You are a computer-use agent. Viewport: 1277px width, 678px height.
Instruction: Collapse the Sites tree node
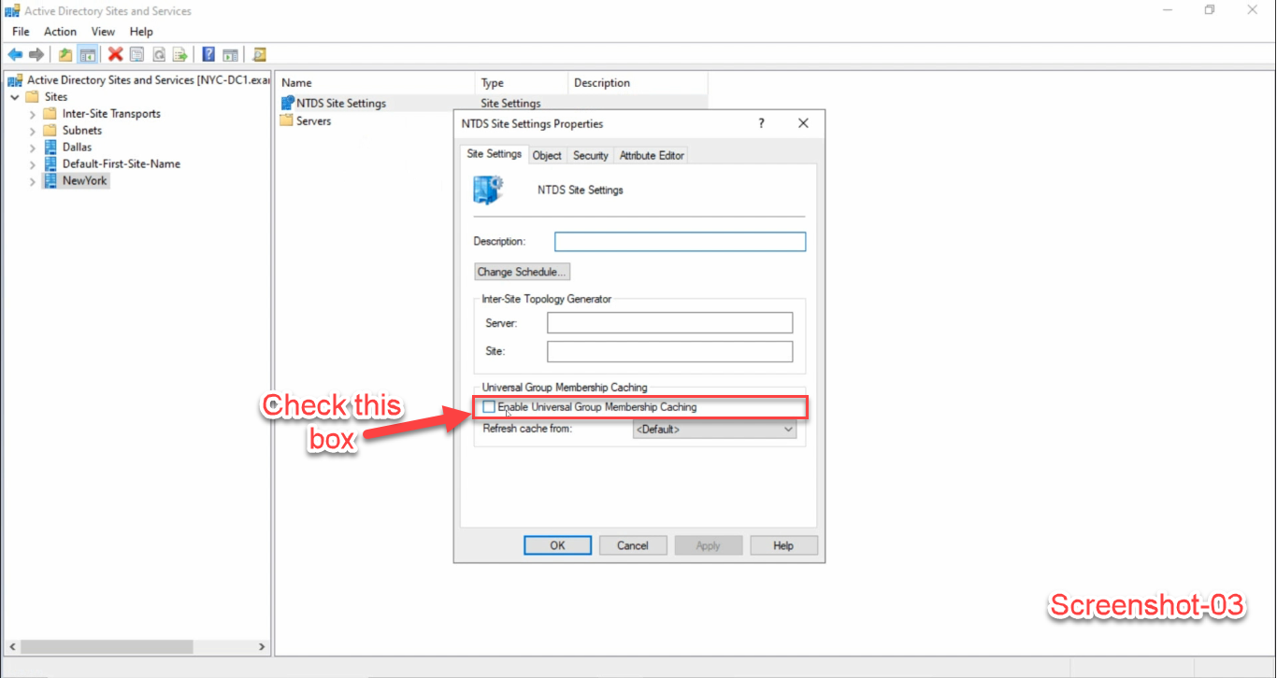(x=14, y=96)
